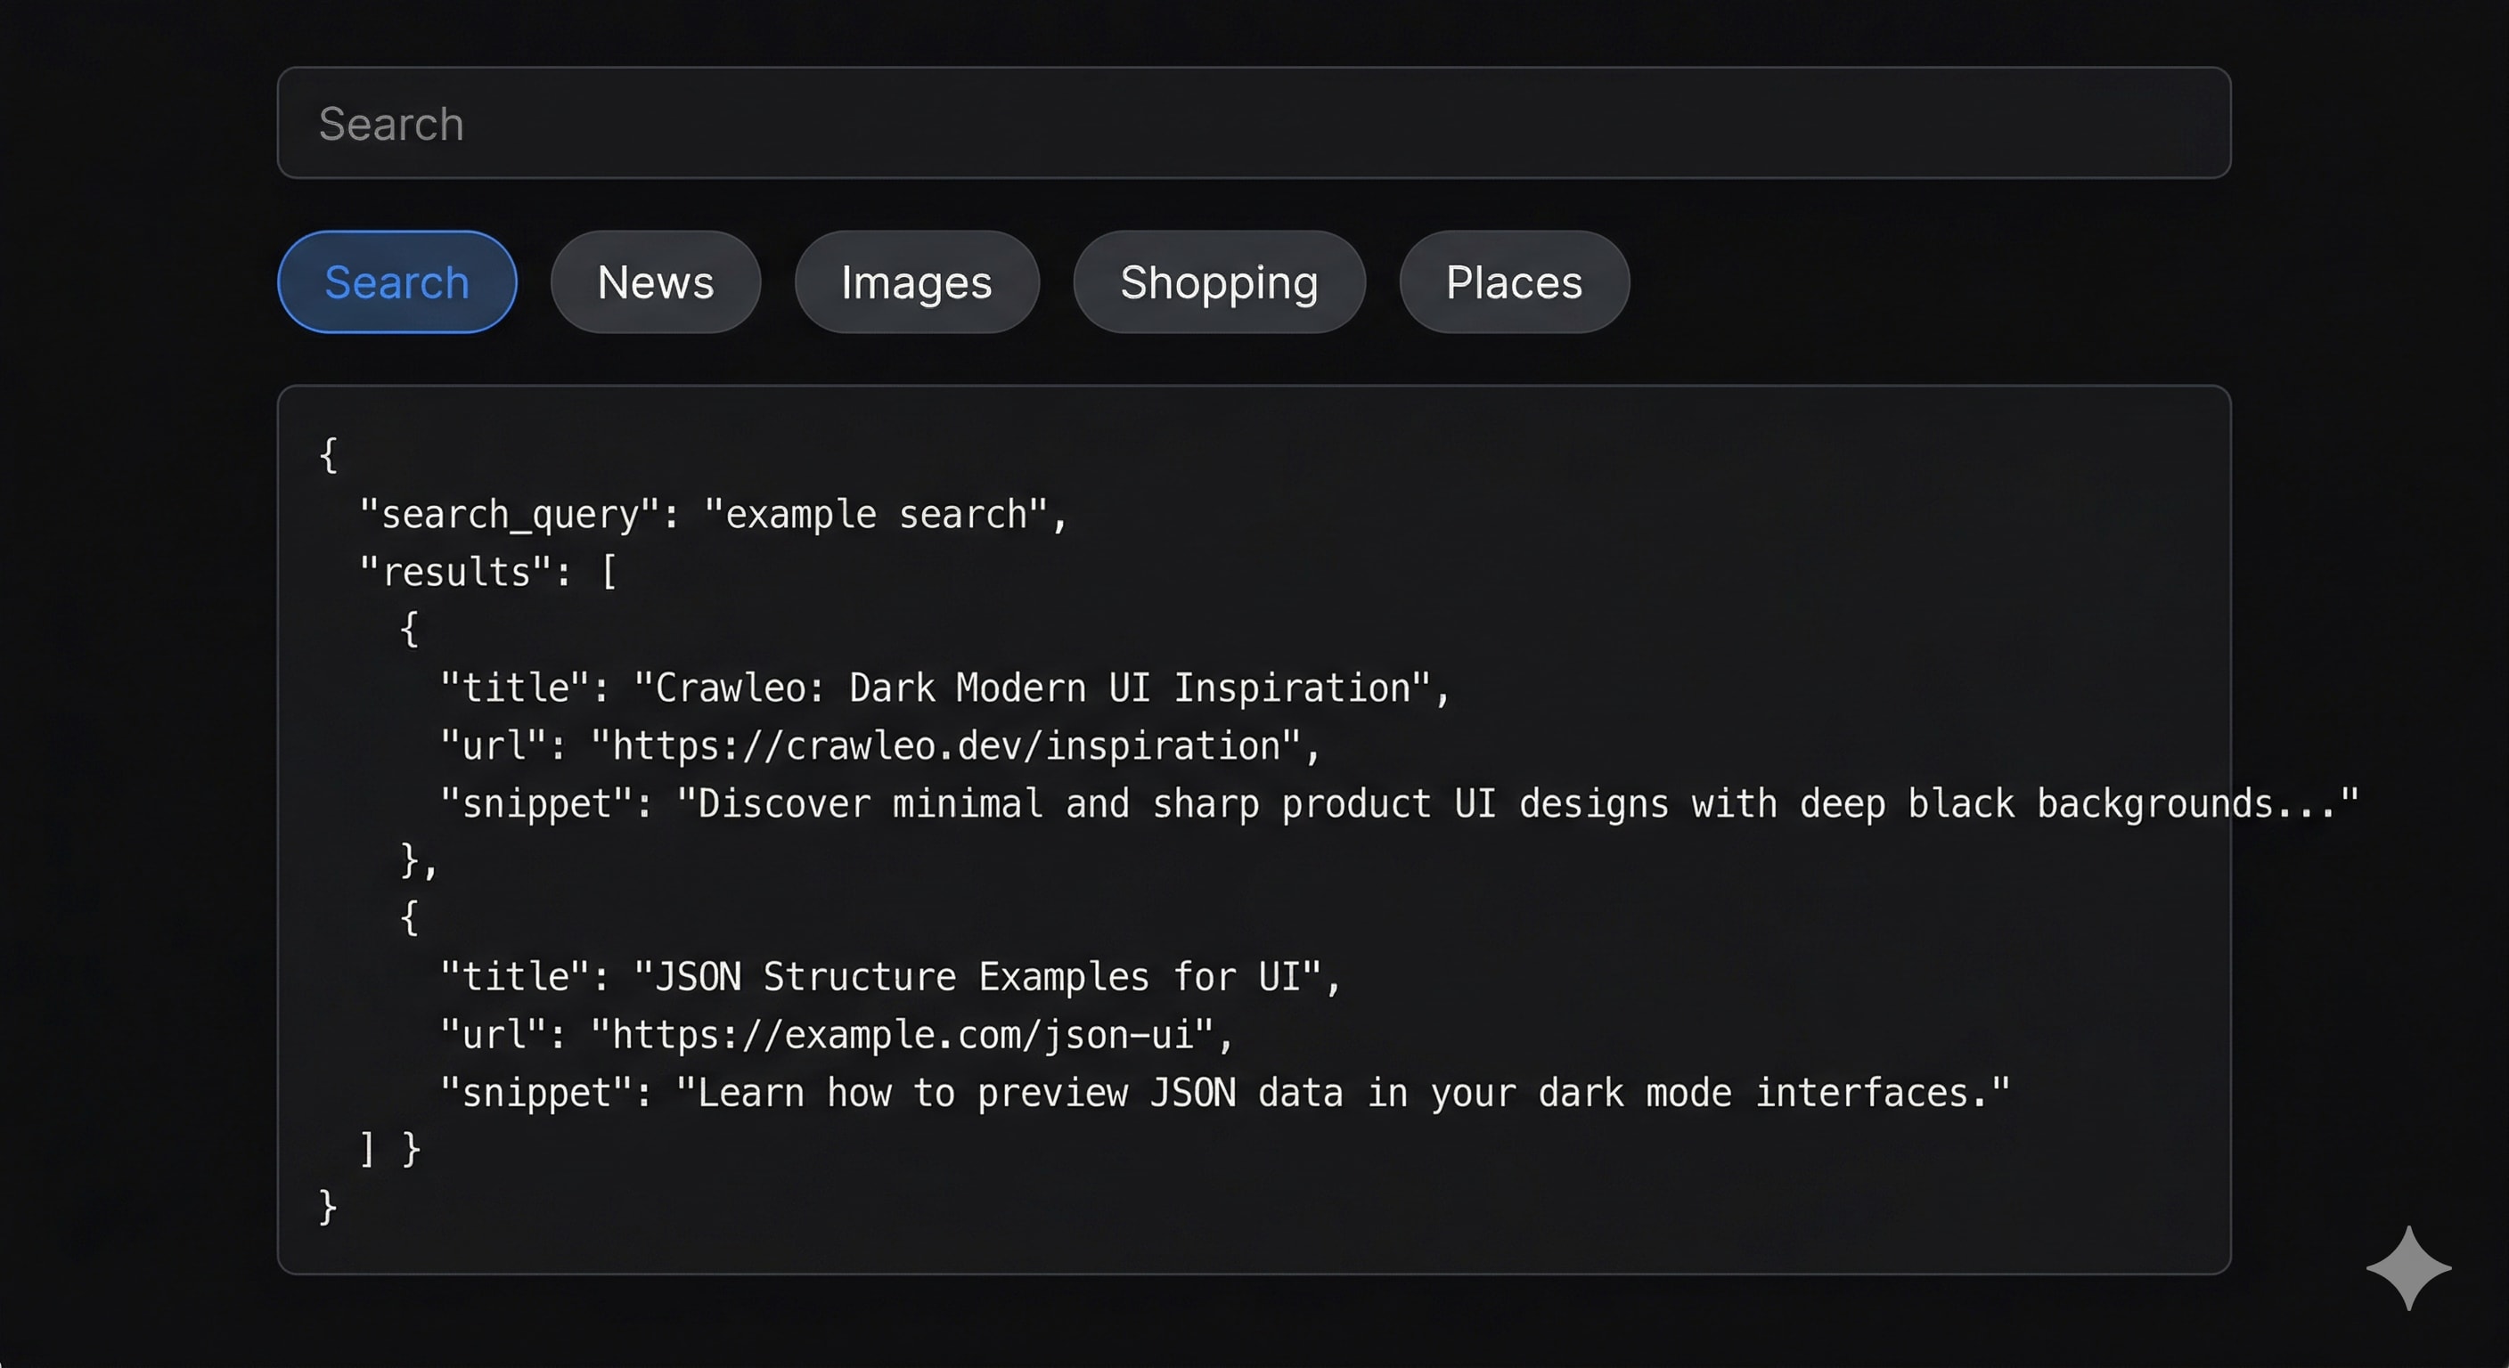Open the Shopping results tab
Image resolution: width=2509 pixels, height=1368 pixels.
click(1219, 282)
